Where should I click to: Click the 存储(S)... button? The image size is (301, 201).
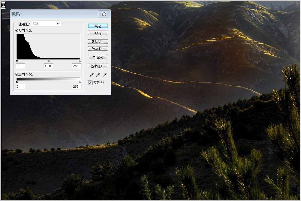tap(98, 49)
